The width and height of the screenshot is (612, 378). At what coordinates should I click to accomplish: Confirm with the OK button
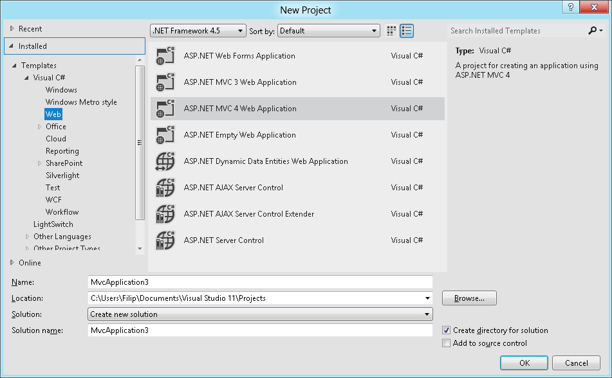coord(524,363)
